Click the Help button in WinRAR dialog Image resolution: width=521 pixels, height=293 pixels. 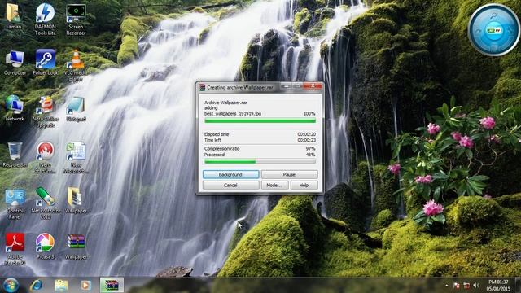pos(304,185)
